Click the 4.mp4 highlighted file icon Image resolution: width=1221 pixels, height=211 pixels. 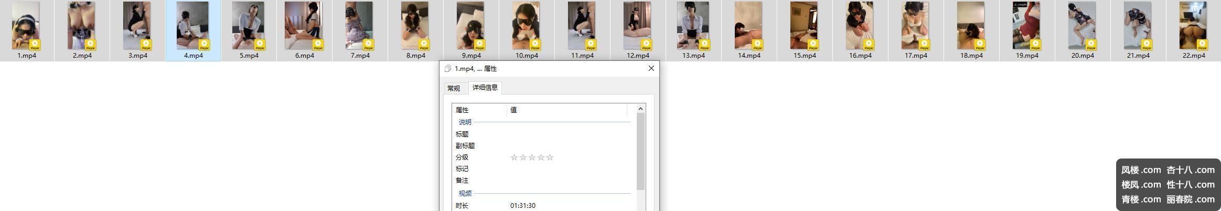tap(192, 26)
